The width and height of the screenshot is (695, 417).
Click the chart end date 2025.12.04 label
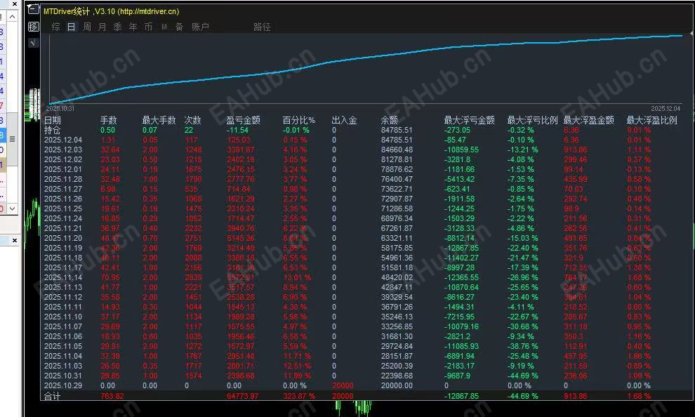click(666, 109)
